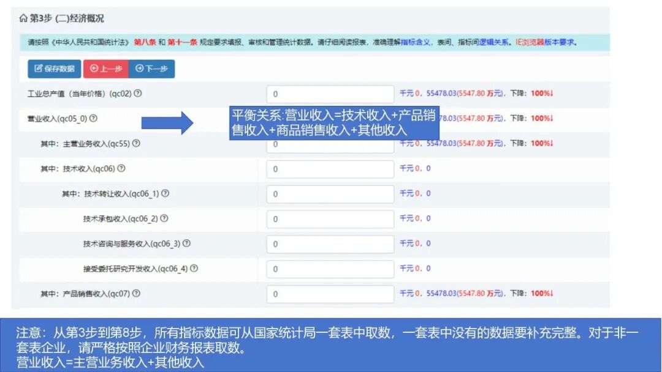Open the help icon for 技术承包收入(qc06_2)

(165, 218)
